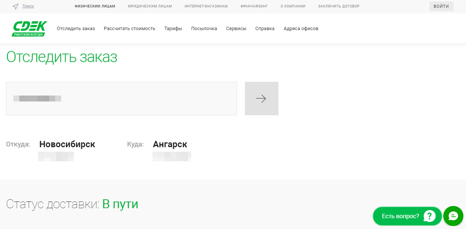
Task: Open the green chat bubble icon
Action: (453, 216)
